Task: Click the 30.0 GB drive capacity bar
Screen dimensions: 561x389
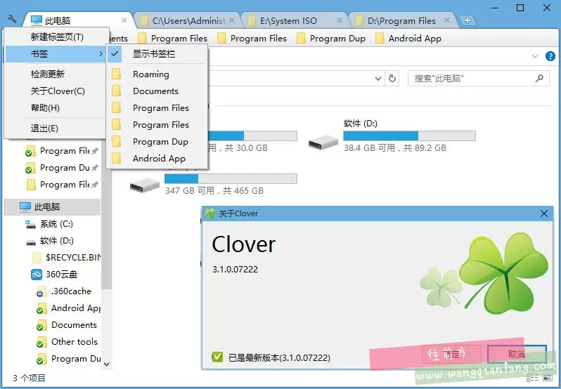Action: (x=252, y=136)
